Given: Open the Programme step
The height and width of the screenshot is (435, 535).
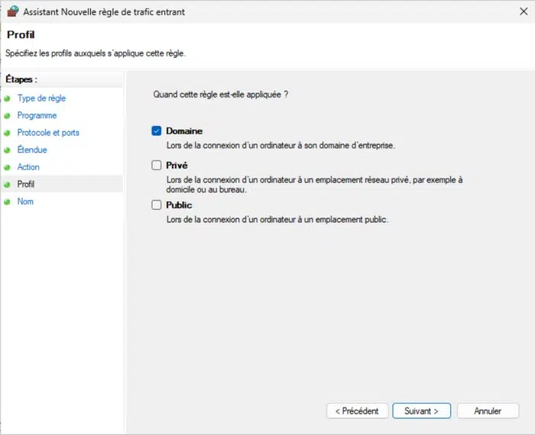Looking at the screenshot, I should (37, 116).
